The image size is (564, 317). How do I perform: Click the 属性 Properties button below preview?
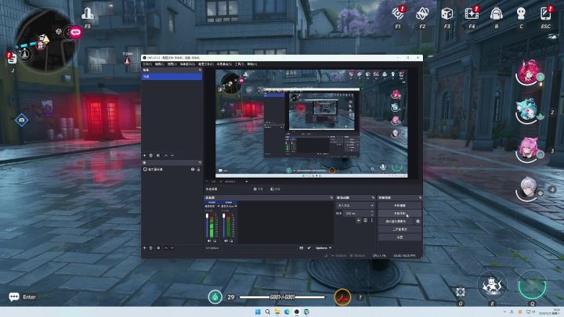click(258, 189)
